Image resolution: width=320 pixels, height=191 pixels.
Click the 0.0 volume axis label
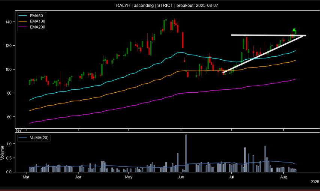click(x=9, y=172)
